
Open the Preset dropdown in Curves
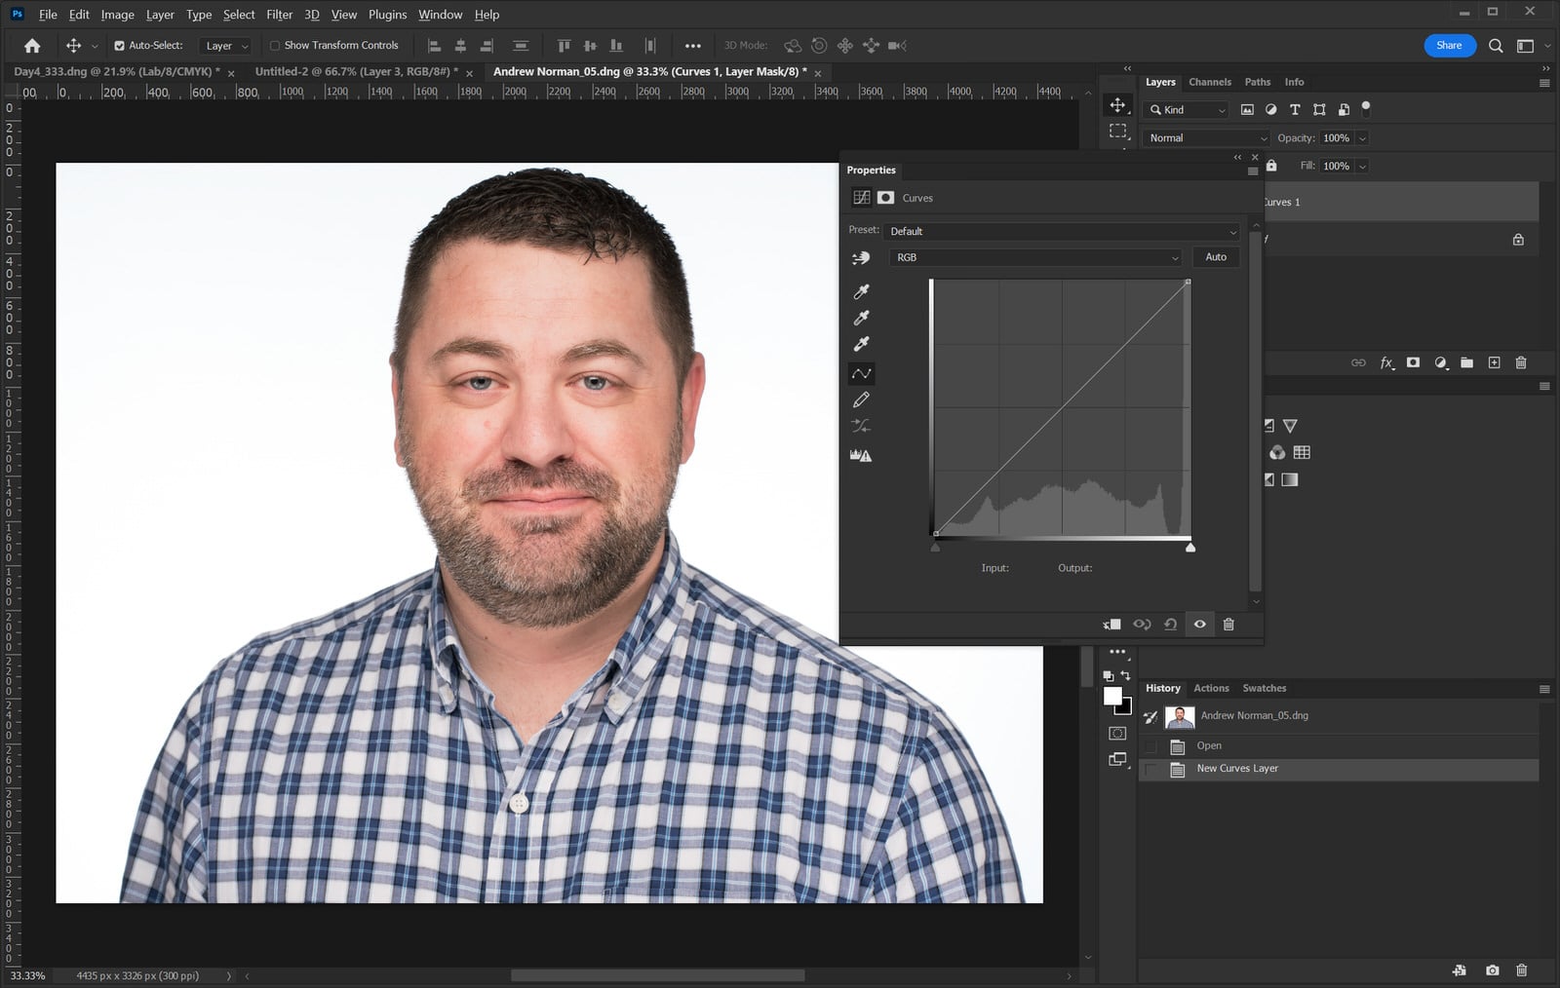point(1061,231)
